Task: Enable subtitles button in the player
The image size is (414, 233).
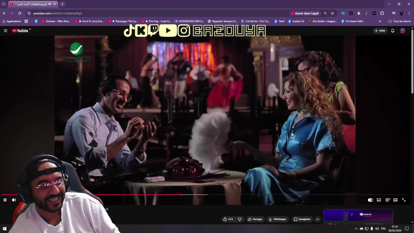Action: click(x=379, y=200)
